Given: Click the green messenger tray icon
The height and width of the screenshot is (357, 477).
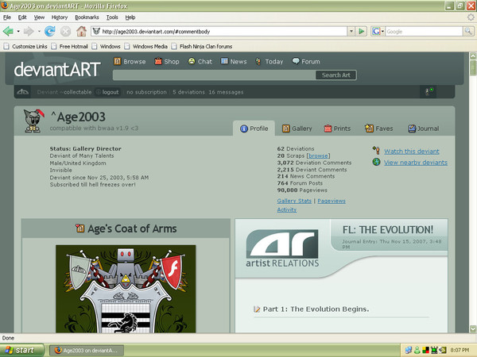Looking at the screenshot, I should point(417,350).
